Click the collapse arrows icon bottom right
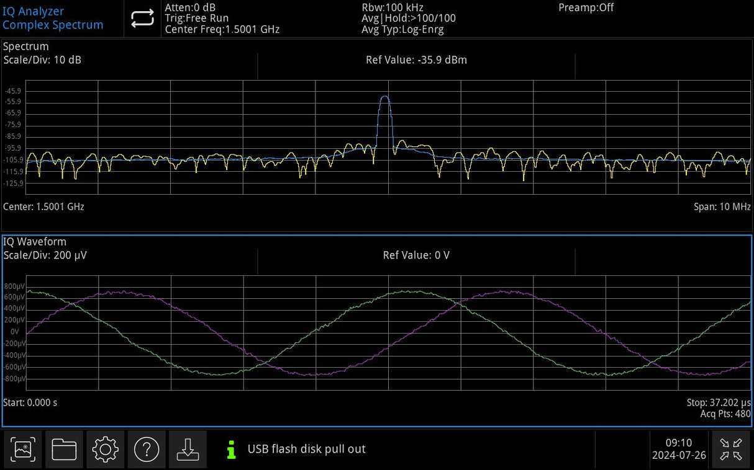The height and width of the screenshot is (470, 754). pyautogui.click(x=730, y=450)
